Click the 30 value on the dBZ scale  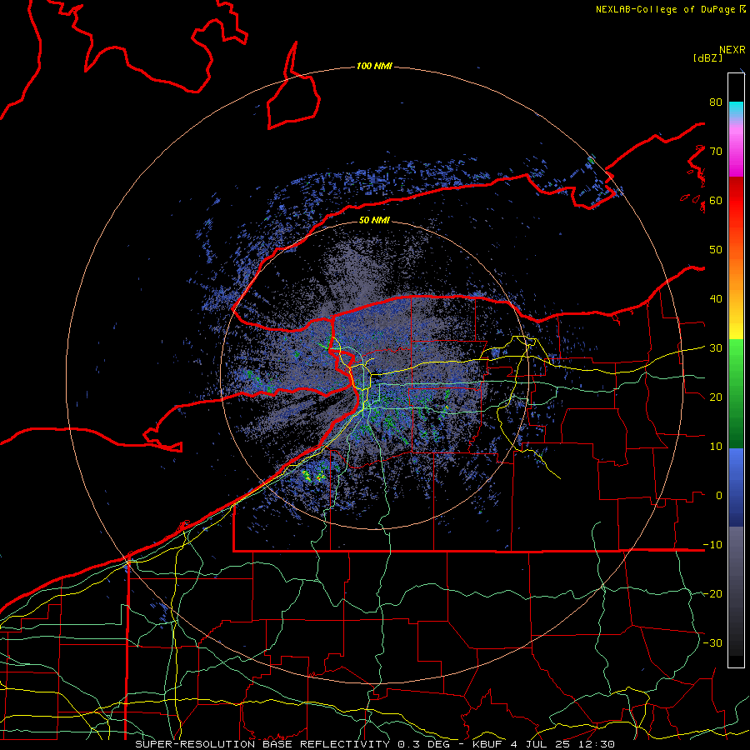coord(716,348)
